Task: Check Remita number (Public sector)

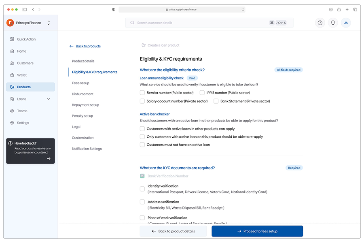Action: tap(142, 93)
